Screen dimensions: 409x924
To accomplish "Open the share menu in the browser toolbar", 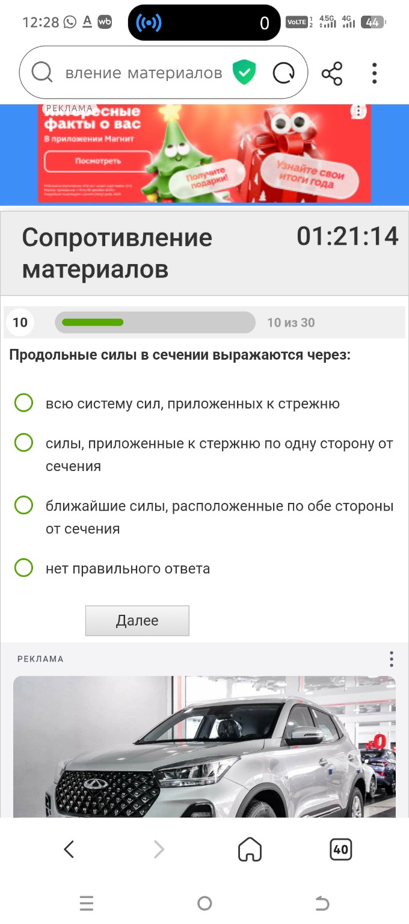I will click(333, 72).
